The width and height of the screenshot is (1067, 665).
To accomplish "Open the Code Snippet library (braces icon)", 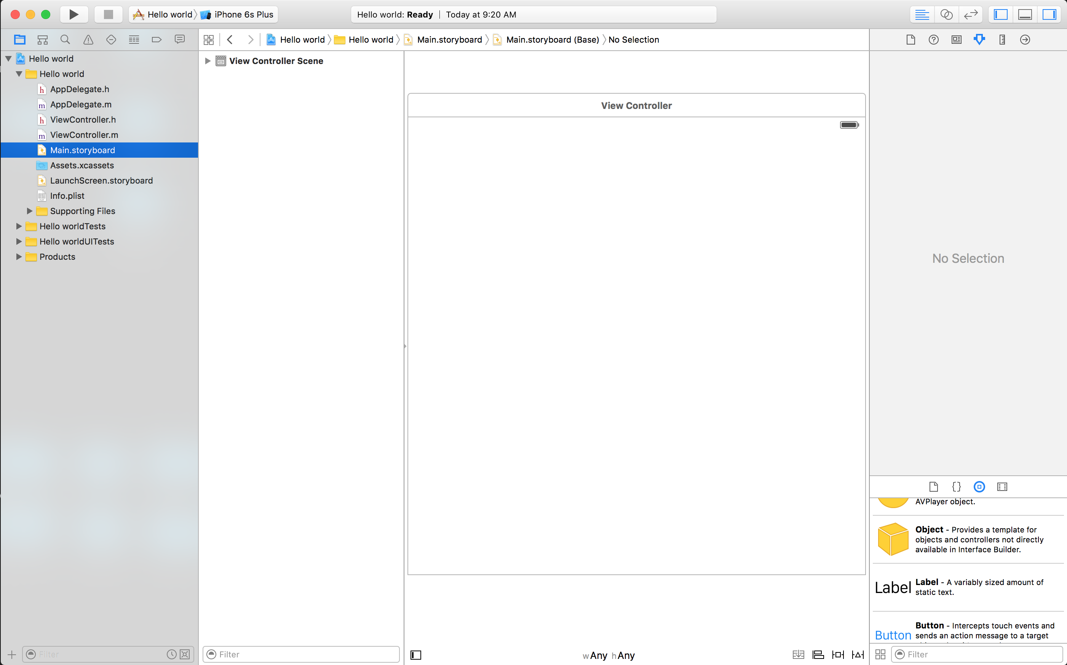I will [x=956, y=486].
